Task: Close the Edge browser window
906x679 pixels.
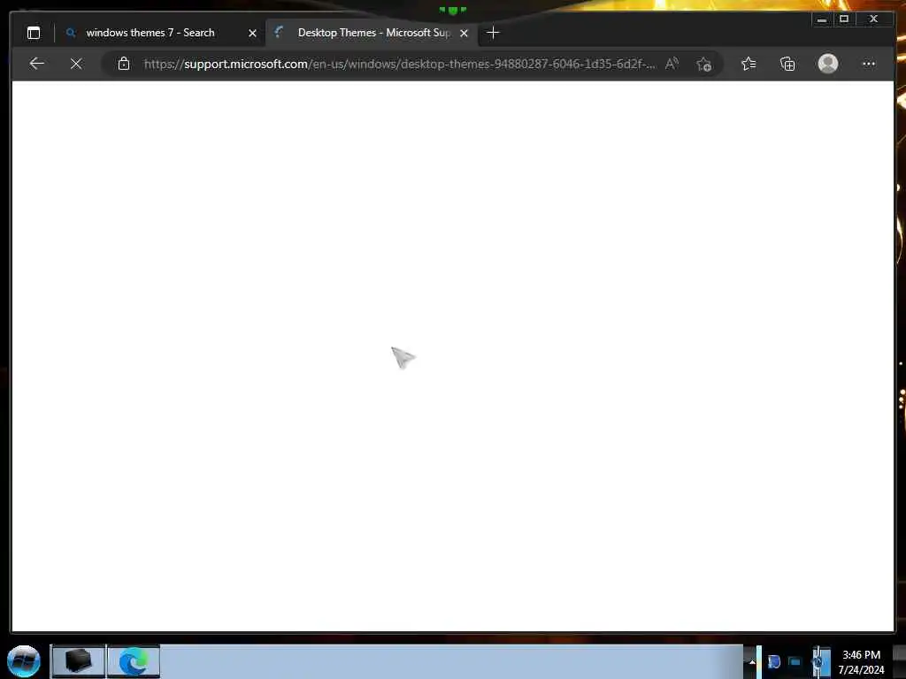Action: coord(873,19)
